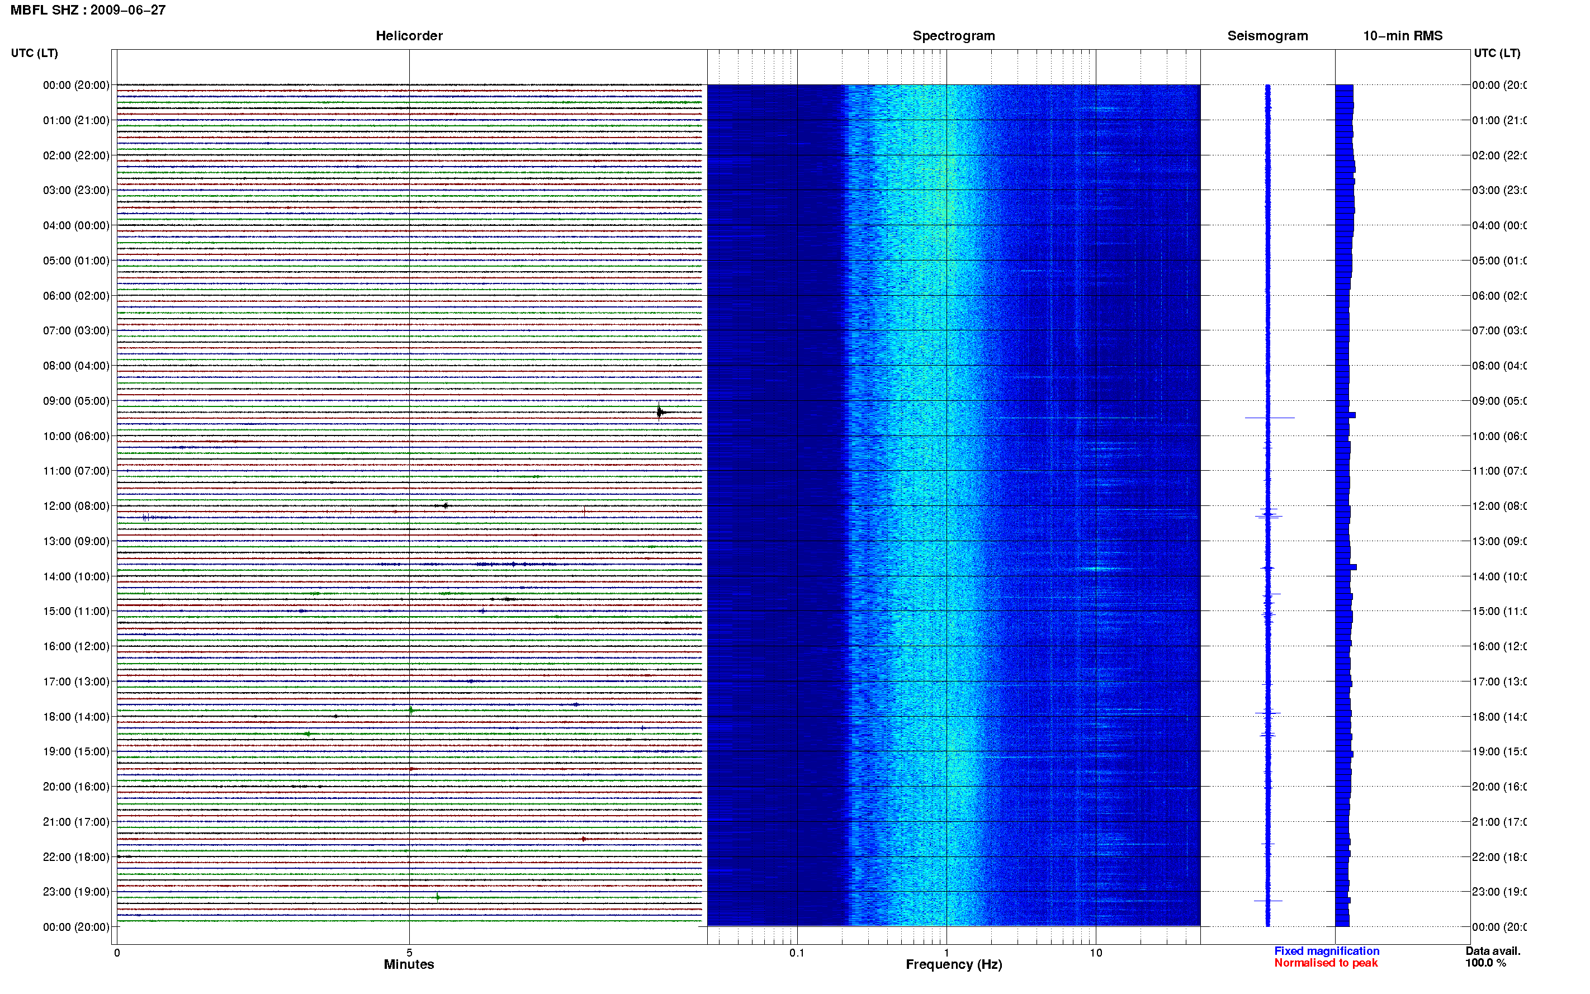This screenshot has height=994, width=1590.
Task: Click the left 19:00 (15:00) time label
Action: tap(76, 751)
